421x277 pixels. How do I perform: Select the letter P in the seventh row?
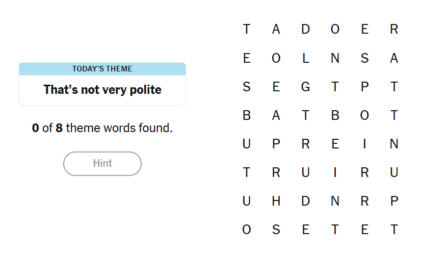pyautogui.click(x=393, y=201)
